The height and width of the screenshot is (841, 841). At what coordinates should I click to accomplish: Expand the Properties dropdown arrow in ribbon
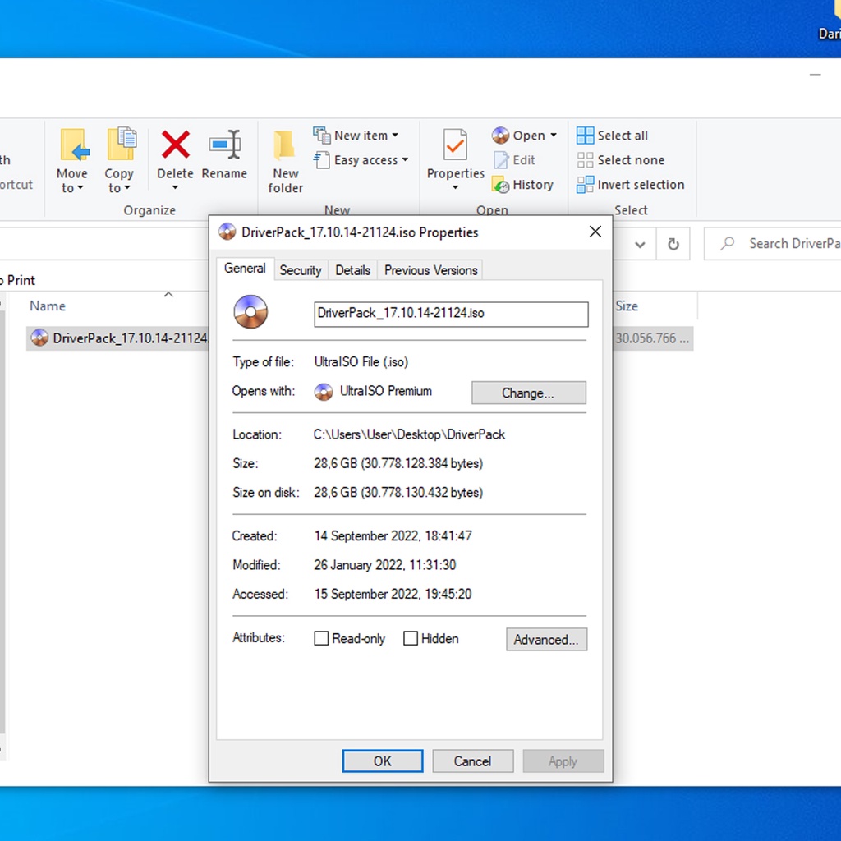455,188
